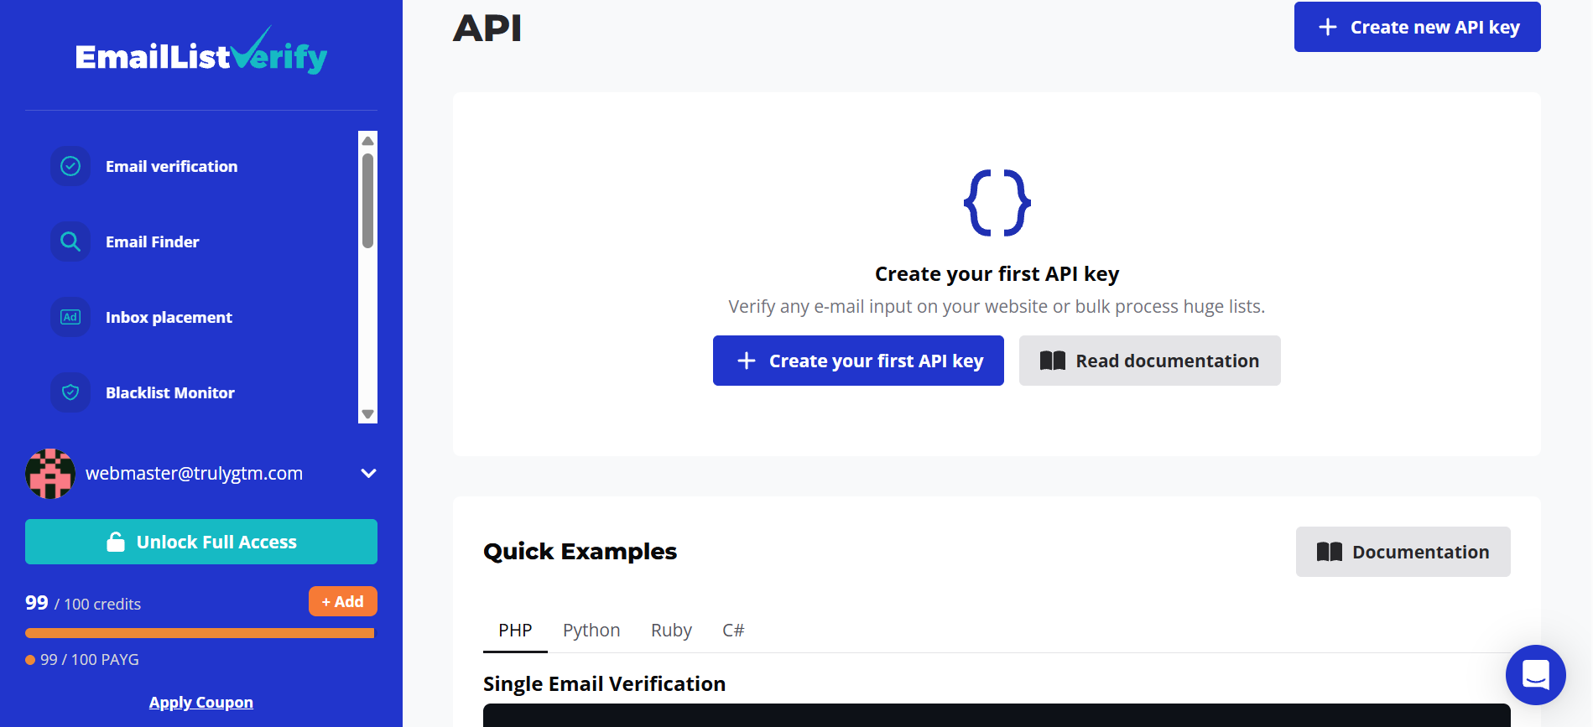
Task: Click the orange credits progress bar
Action: 200,633
